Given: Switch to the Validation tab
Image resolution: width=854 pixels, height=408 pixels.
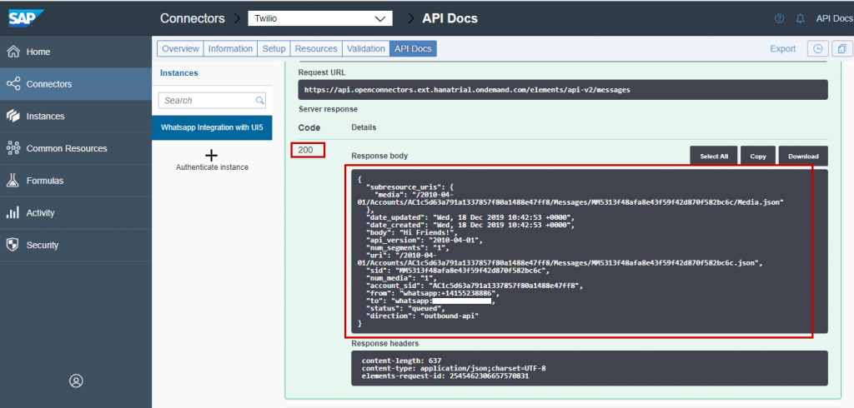Looking at the screenshot, I should [366, 48].
